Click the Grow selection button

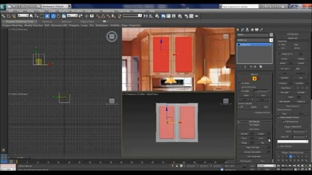coord(263,95)
